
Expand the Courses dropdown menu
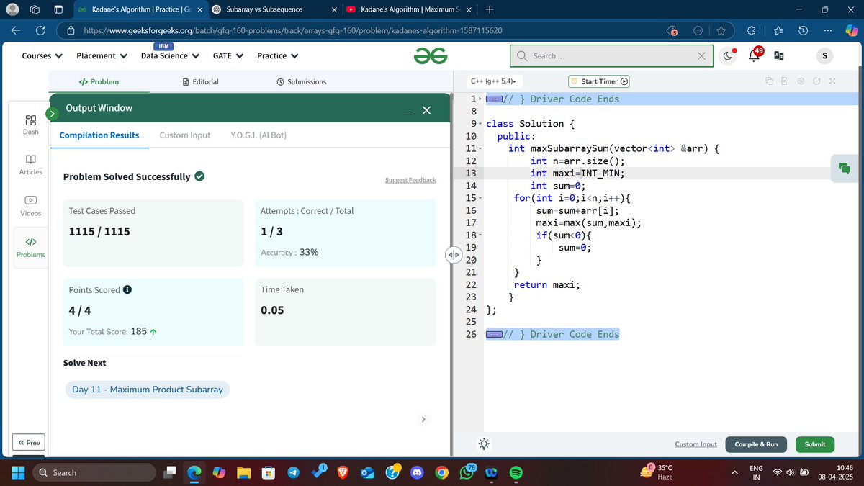[x=42, y=55]
